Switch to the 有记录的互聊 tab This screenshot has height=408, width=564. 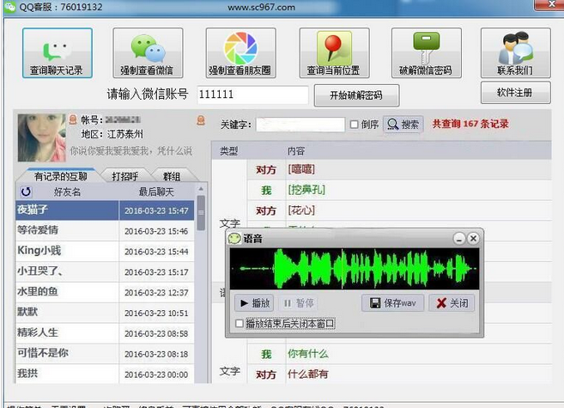(60, 176)
